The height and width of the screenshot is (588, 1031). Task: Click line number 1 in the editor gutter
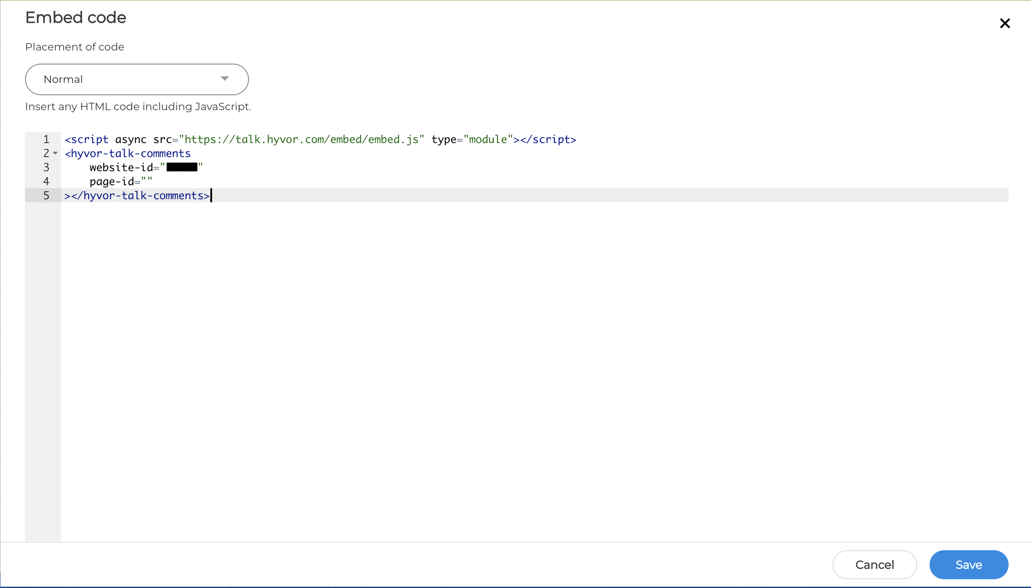(46, 139)
